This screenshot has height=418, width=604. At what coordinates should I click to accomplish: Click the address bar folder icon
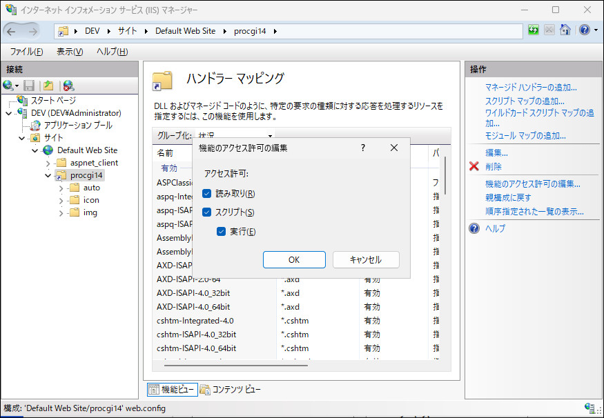pos(63,31)
